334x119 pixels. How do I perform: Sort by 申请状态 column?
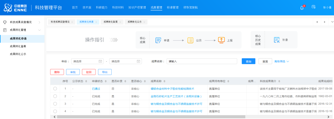click(106, 81)
